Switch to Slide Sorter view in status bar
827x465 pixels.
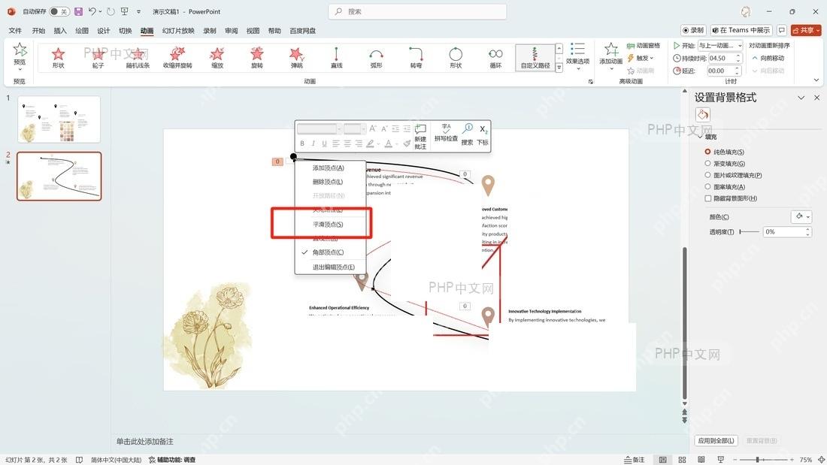pyautogui.click(x=682, y=460)
